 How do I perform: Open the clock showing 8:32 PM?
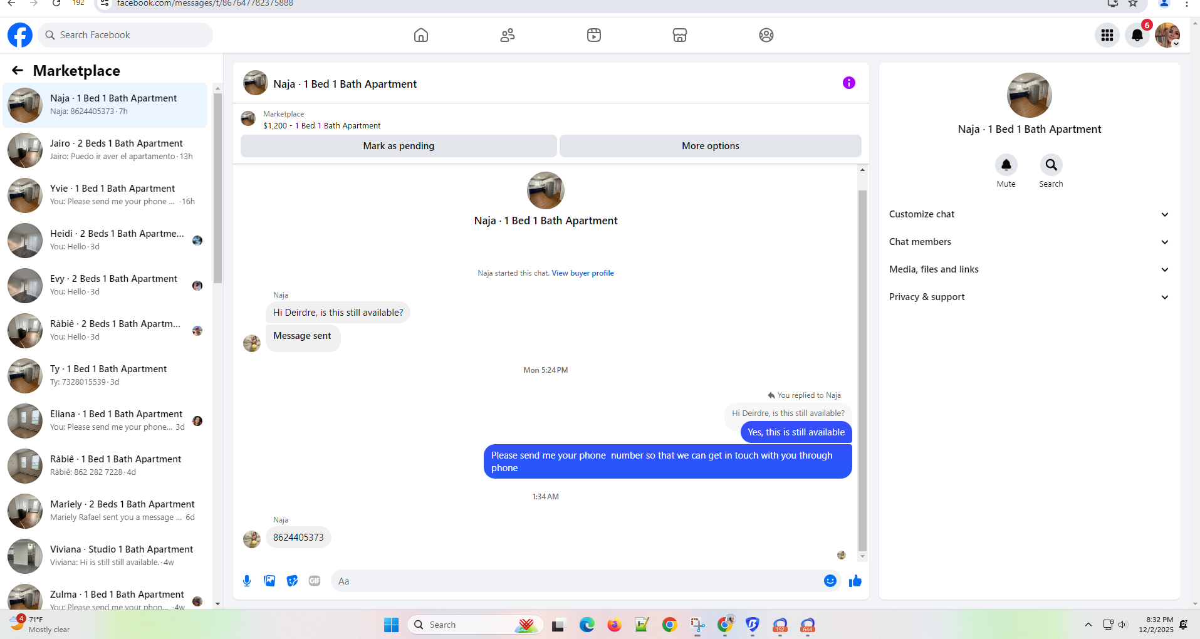point(1157,625)
